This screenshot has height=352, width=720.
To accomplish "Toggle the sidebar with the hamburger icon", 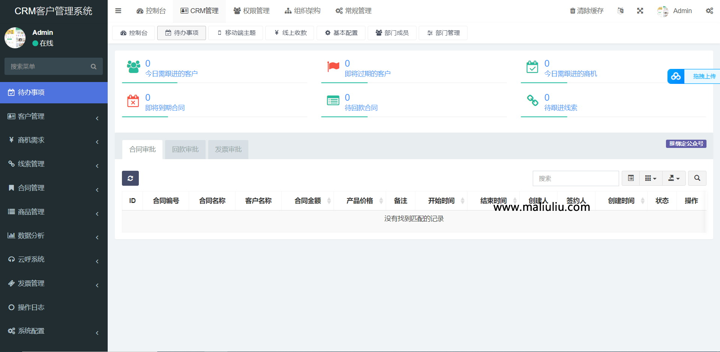I will point(118,11).
